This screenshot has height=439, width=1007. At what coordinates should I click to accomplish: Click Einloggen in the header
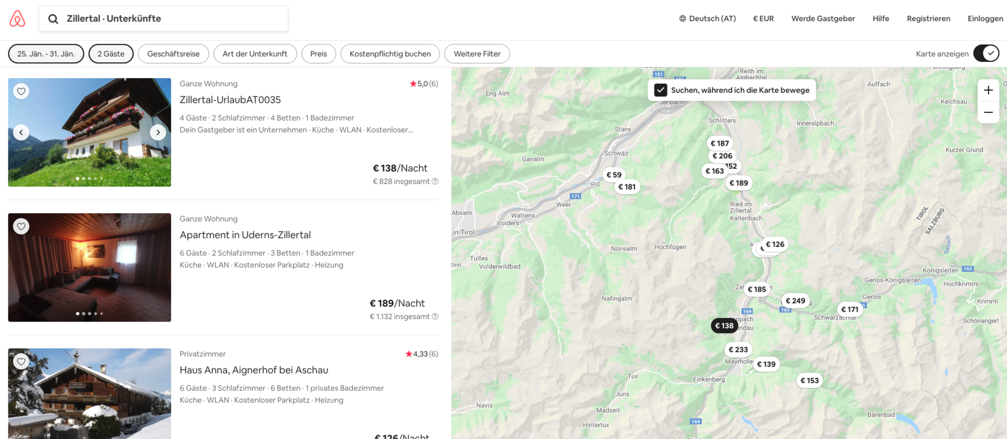(x=985, y=19)
